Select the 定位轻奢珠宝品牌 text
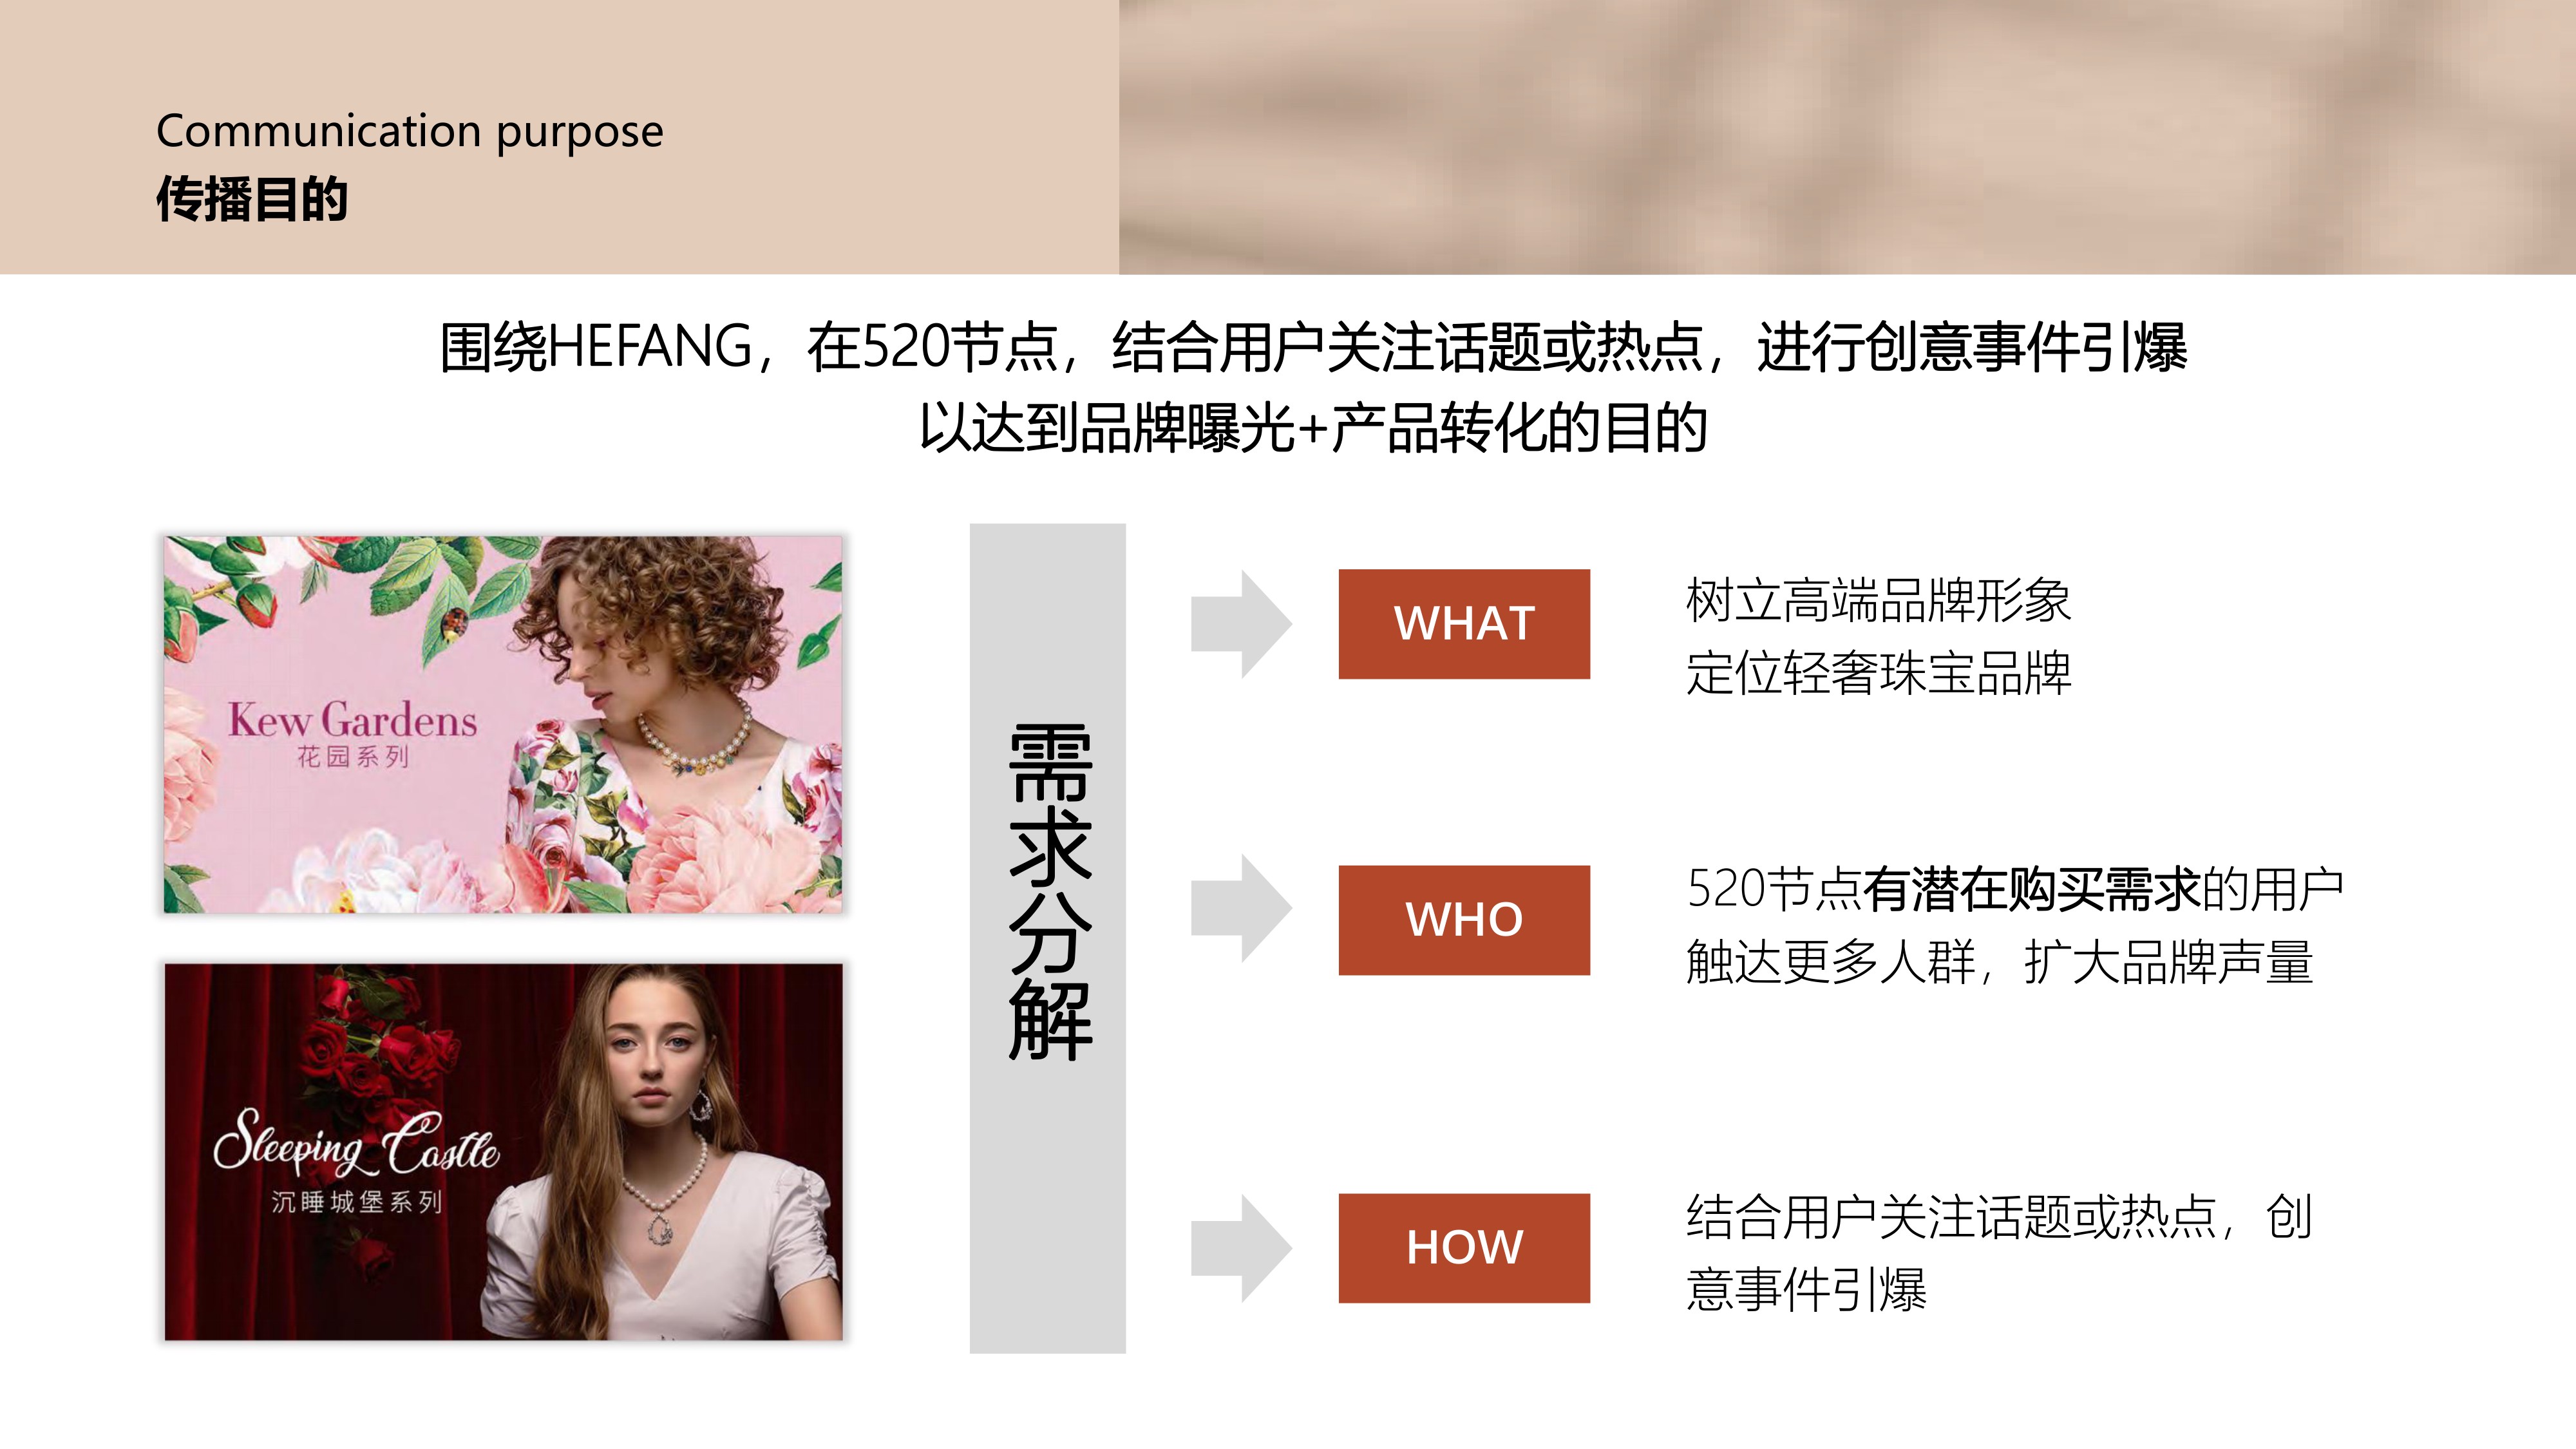Screen dimensions: 2576x1449 1878,672
